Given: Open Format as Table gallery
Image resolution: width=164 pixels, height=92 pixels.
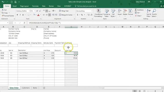Looking at the screenshot, I should (107, 13).
